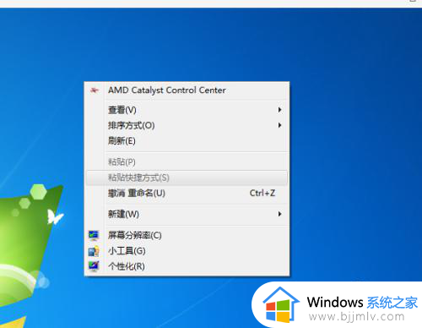This screenshot has height=328, width=422.
Task: Open 小工具(G) gadgets entry
Action: tap(187, 251)
